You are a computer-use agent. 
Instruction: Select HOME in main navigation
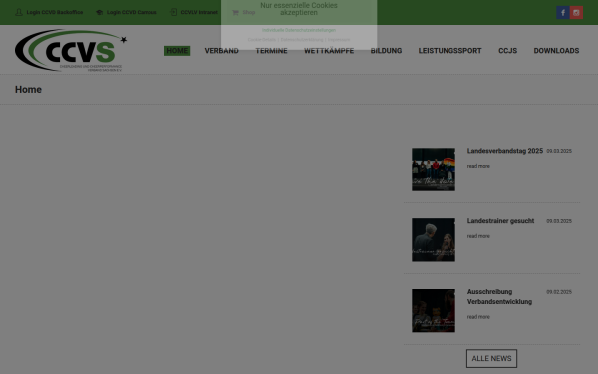(177, 51)
